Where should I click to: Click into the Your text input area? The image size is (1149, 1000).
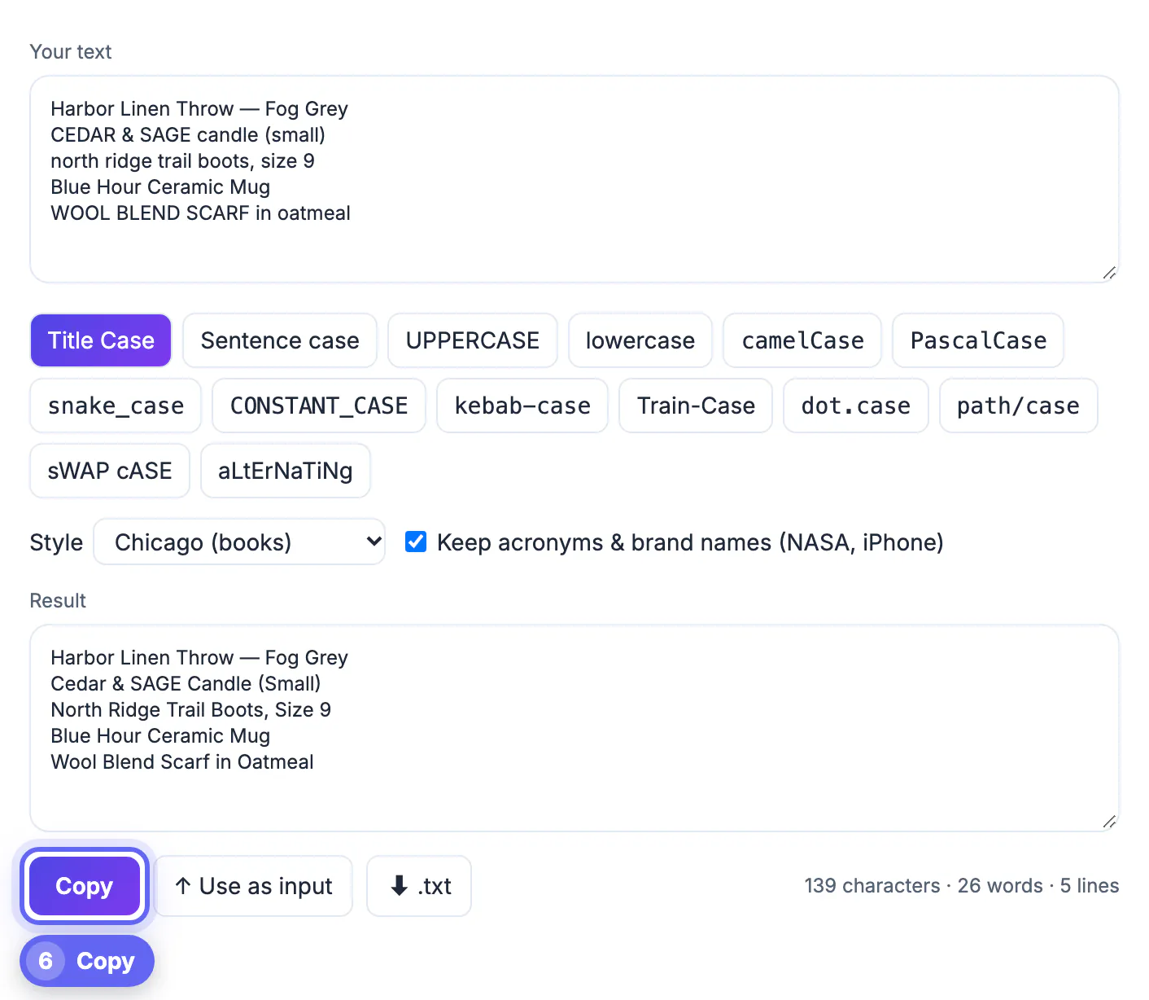(x=574, y=179)
